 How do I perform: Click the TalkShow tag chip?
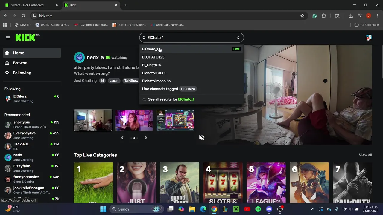131,81
